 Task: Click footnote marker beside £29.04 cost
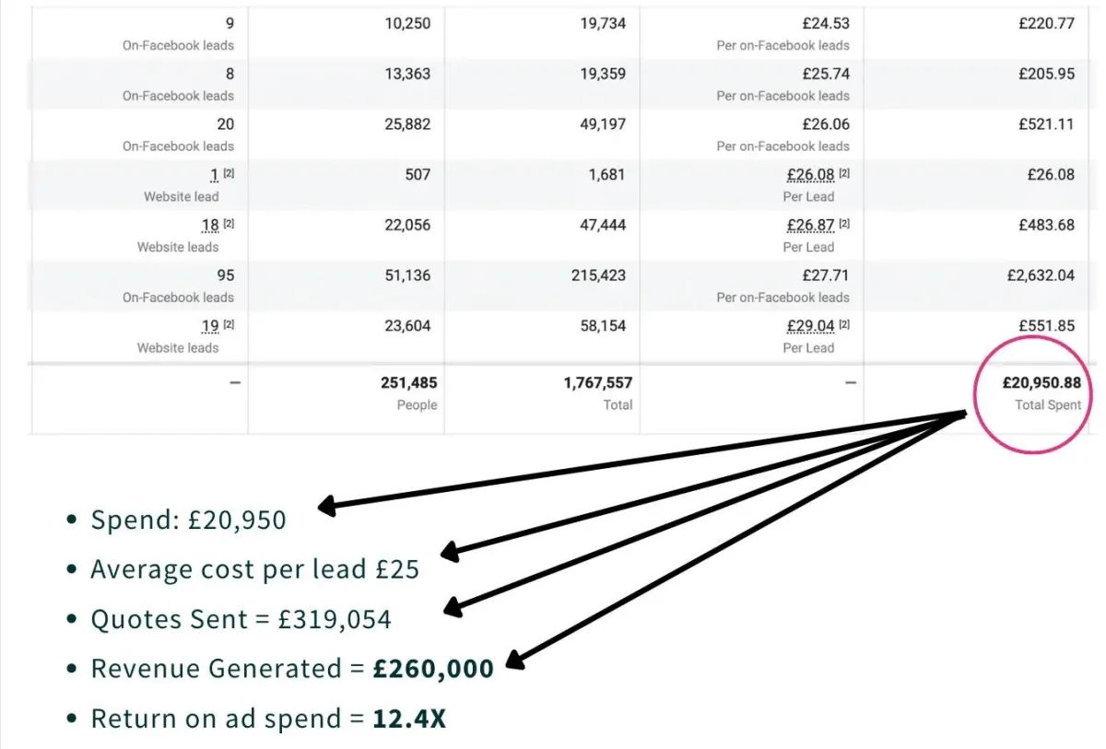click(x=844, y=324)
